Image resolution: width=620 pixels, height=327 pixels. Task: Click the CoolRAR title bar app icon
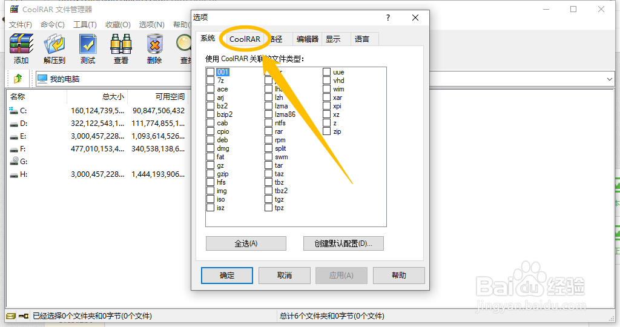click(15, 8)
